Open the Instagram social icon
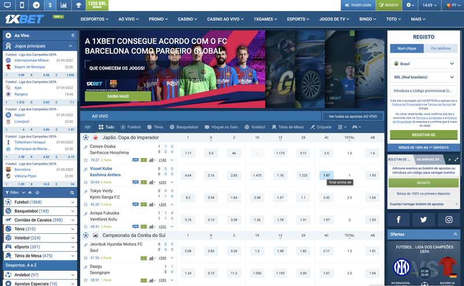The width and height of the screenshot is (464, 286). [x=449, y=219]
